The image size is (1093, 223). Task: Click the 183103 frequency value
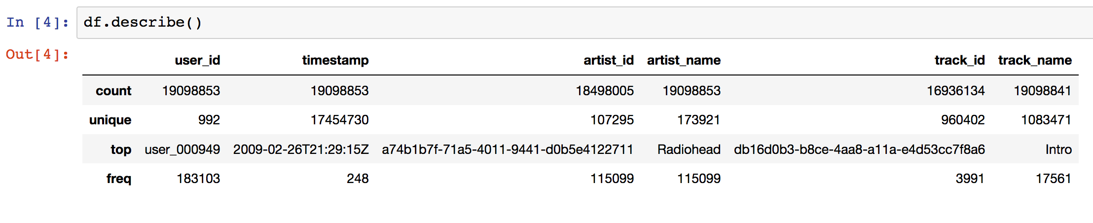point(198,179)
